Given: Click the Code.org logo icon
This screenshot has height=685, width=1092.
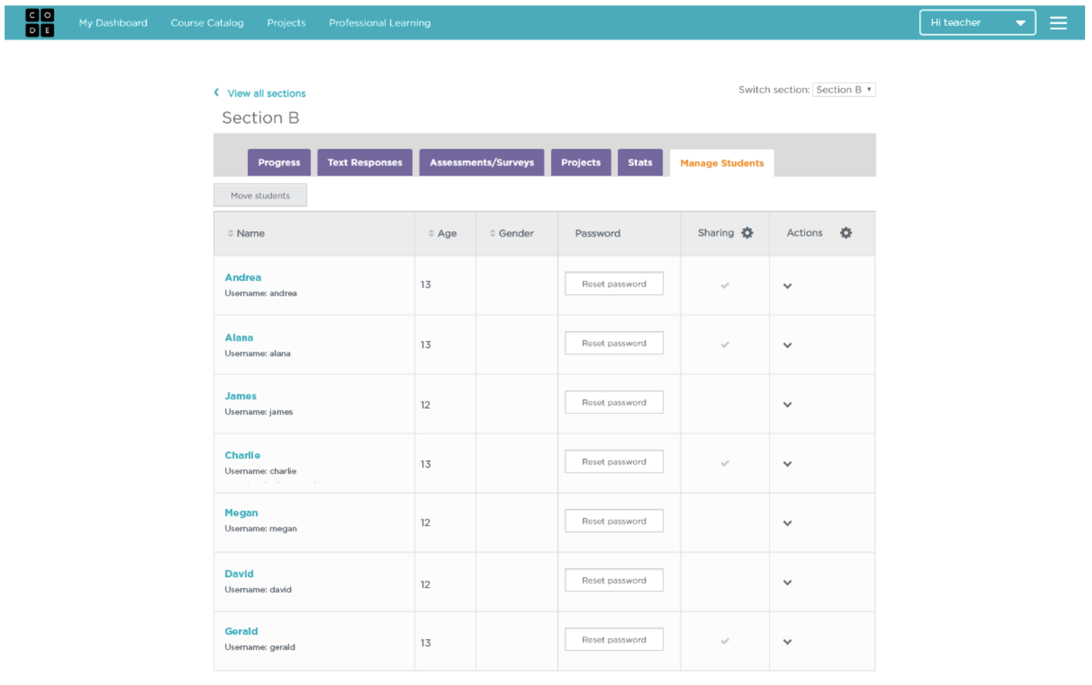Looking at the screenshot, I should (x=39, y=22).
